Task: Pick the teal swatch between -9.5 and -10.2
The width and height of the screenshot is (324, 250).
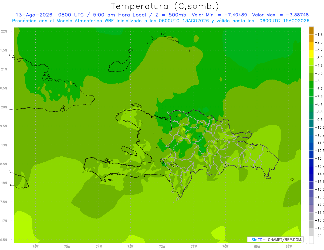Action: 311,124
